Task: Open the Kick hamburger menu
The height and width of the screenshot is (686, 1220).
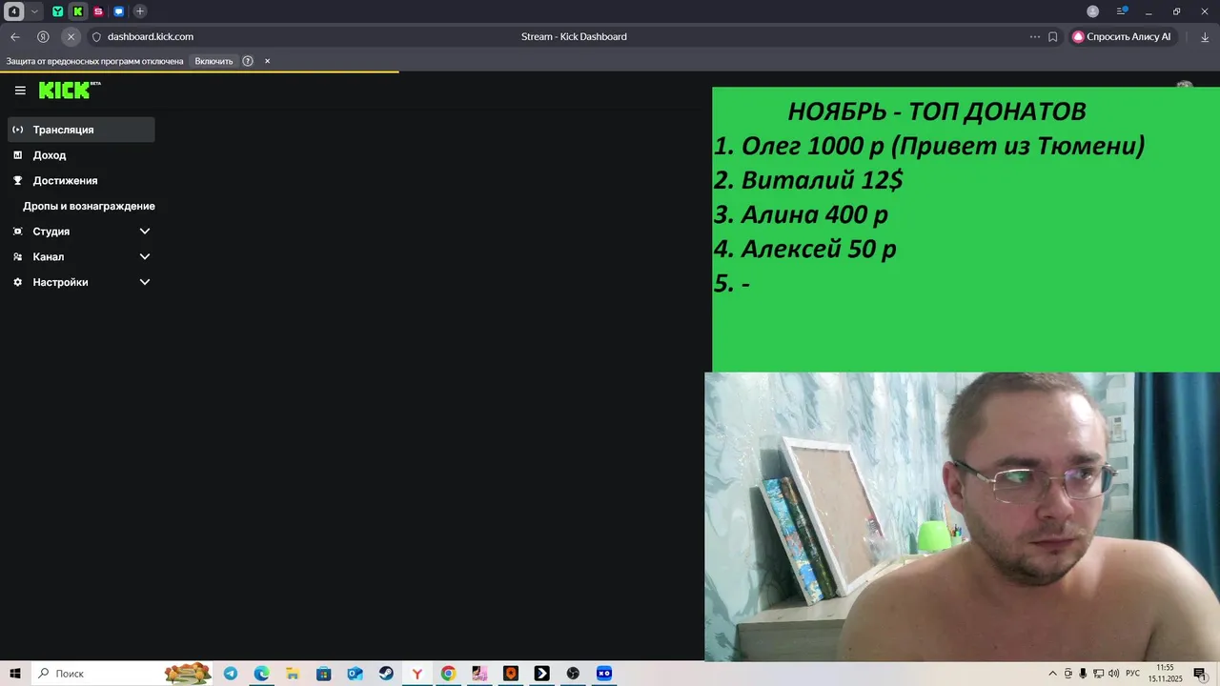Action: (20, 91)
